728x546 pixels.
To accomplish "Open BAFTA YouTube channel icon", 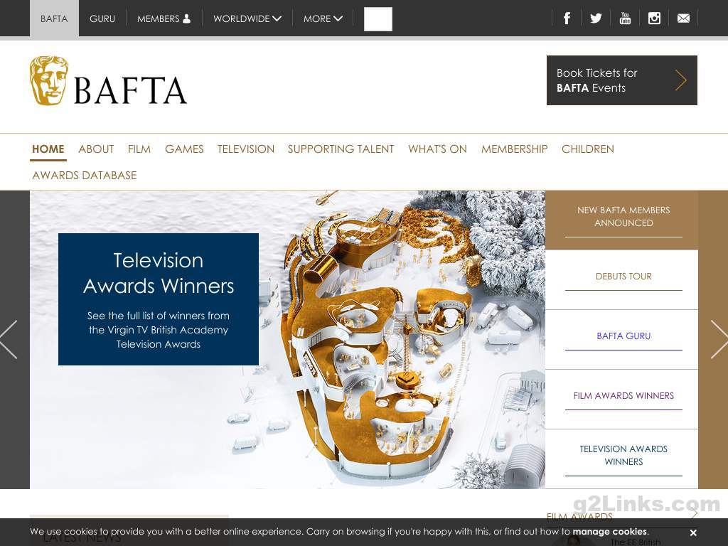I will [x=625, y=18].
